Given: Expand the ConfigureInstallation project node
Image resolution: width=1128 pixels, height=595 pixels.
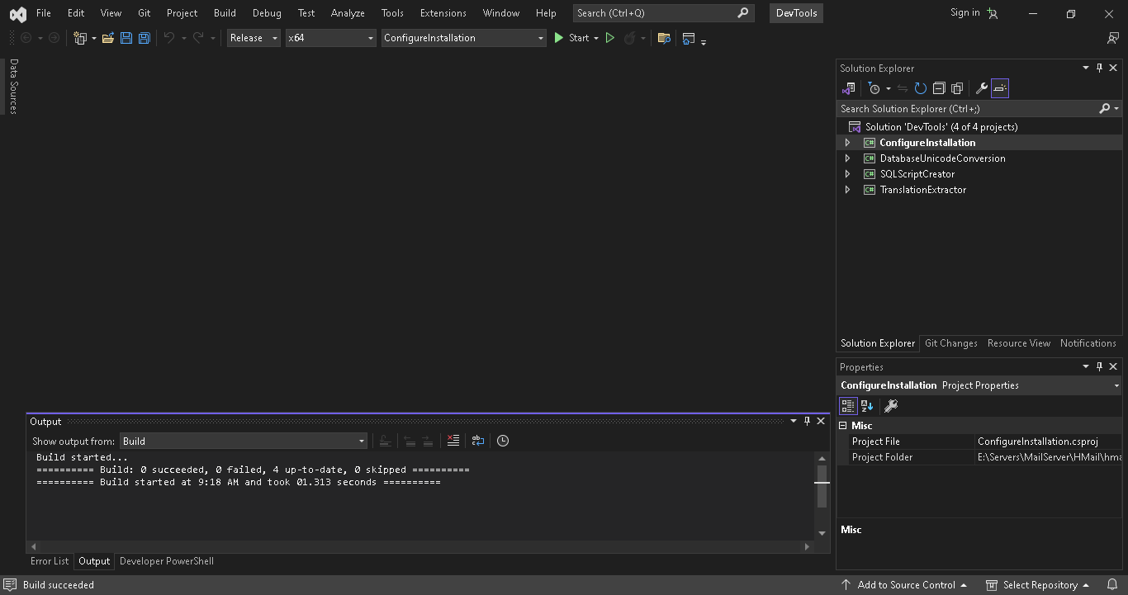Looking at the screenshot, I should click(847, 142).
